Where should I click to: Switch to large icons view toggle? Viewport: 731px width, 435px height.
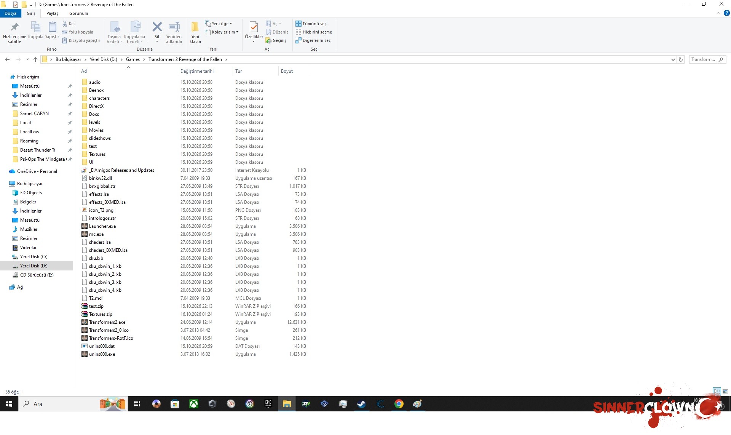(725, 391)
